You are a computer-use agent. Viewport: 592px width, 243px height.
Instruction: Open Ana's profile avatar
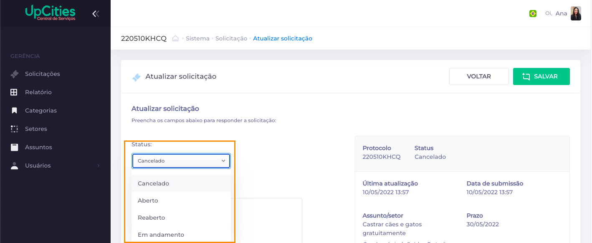coord(576,13)
